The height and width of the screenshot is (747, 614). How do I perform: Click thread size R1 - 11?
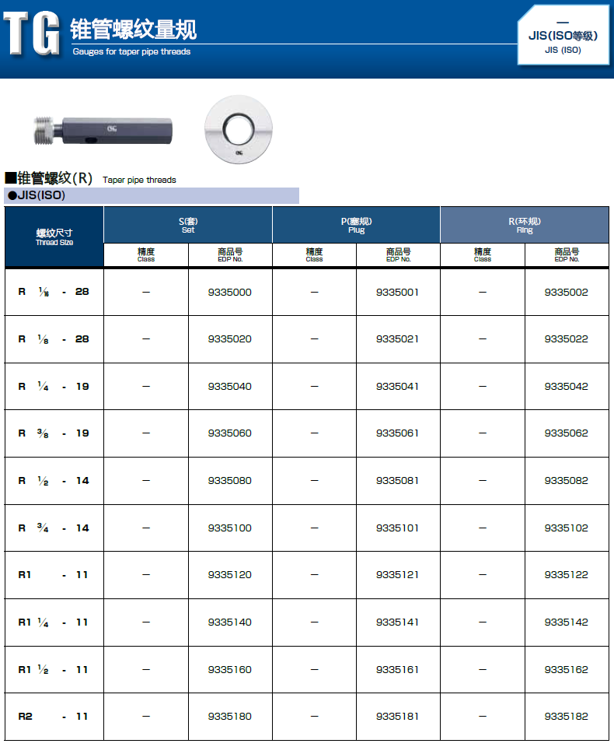point(54,575)
